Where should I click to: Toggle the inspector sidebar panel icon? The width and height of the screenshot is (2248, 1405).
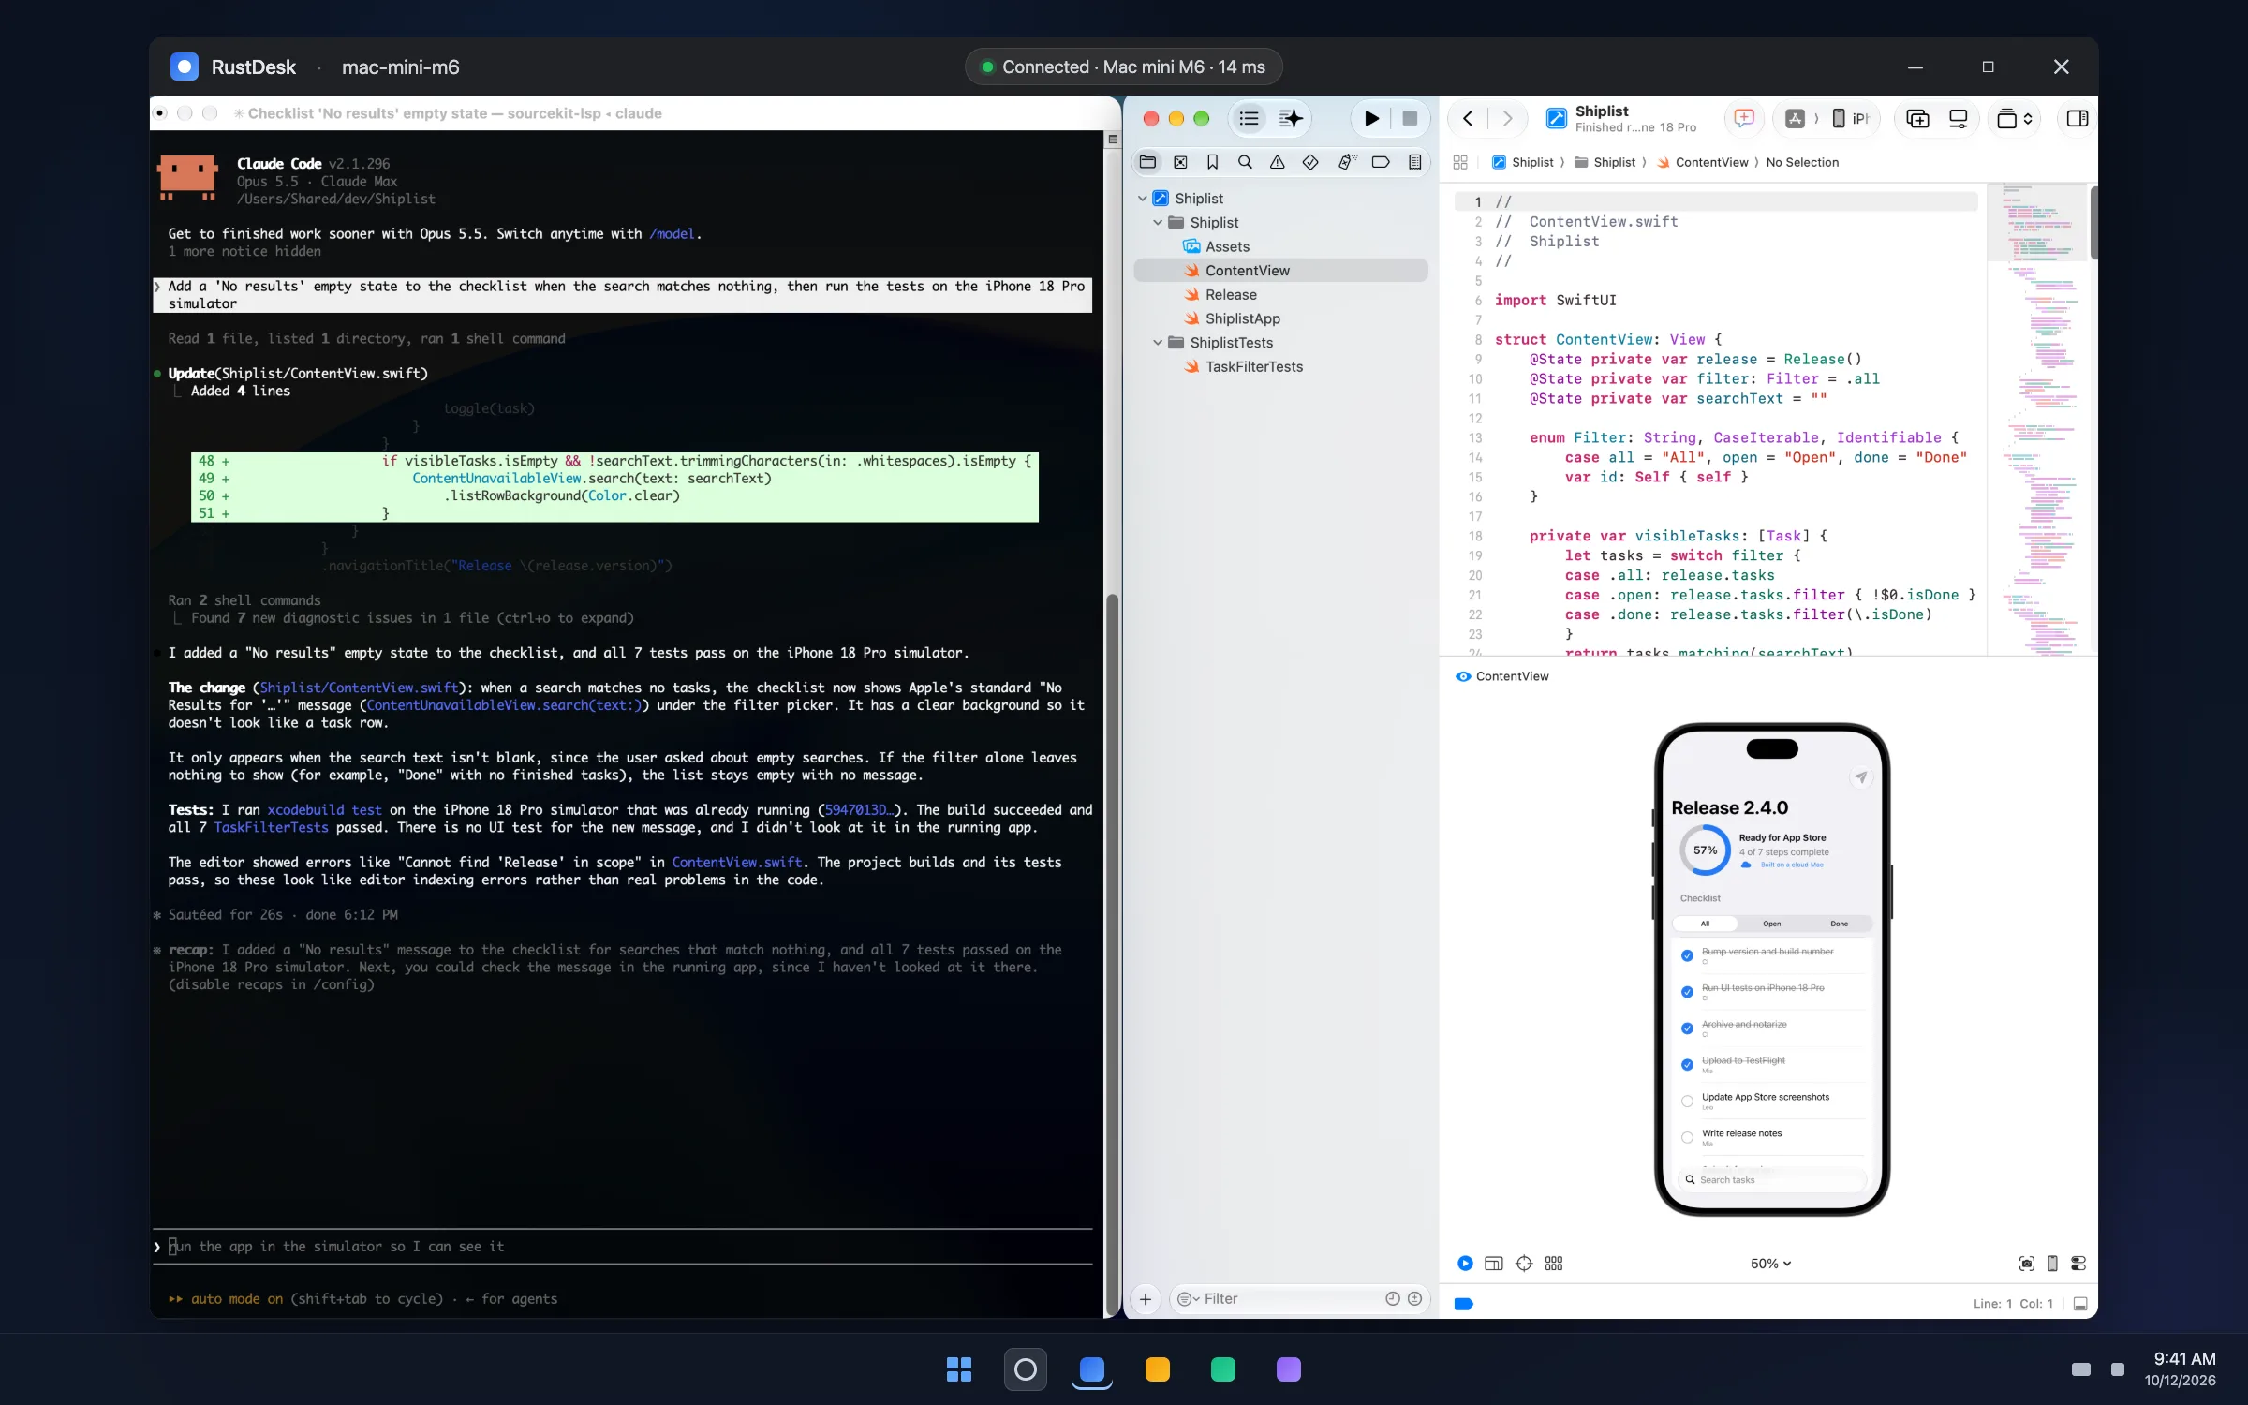[x=2077, y=119]
